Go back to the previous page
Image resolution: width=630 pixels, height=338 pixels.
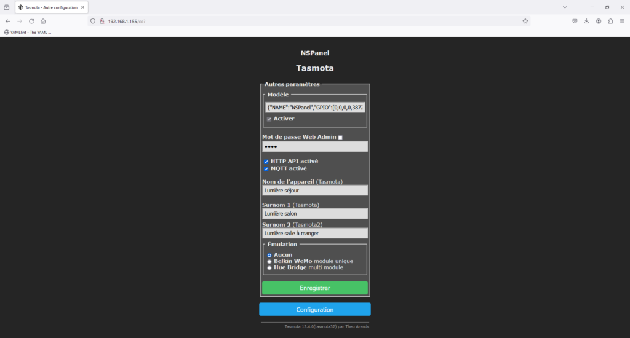click(x=7, y=22)
